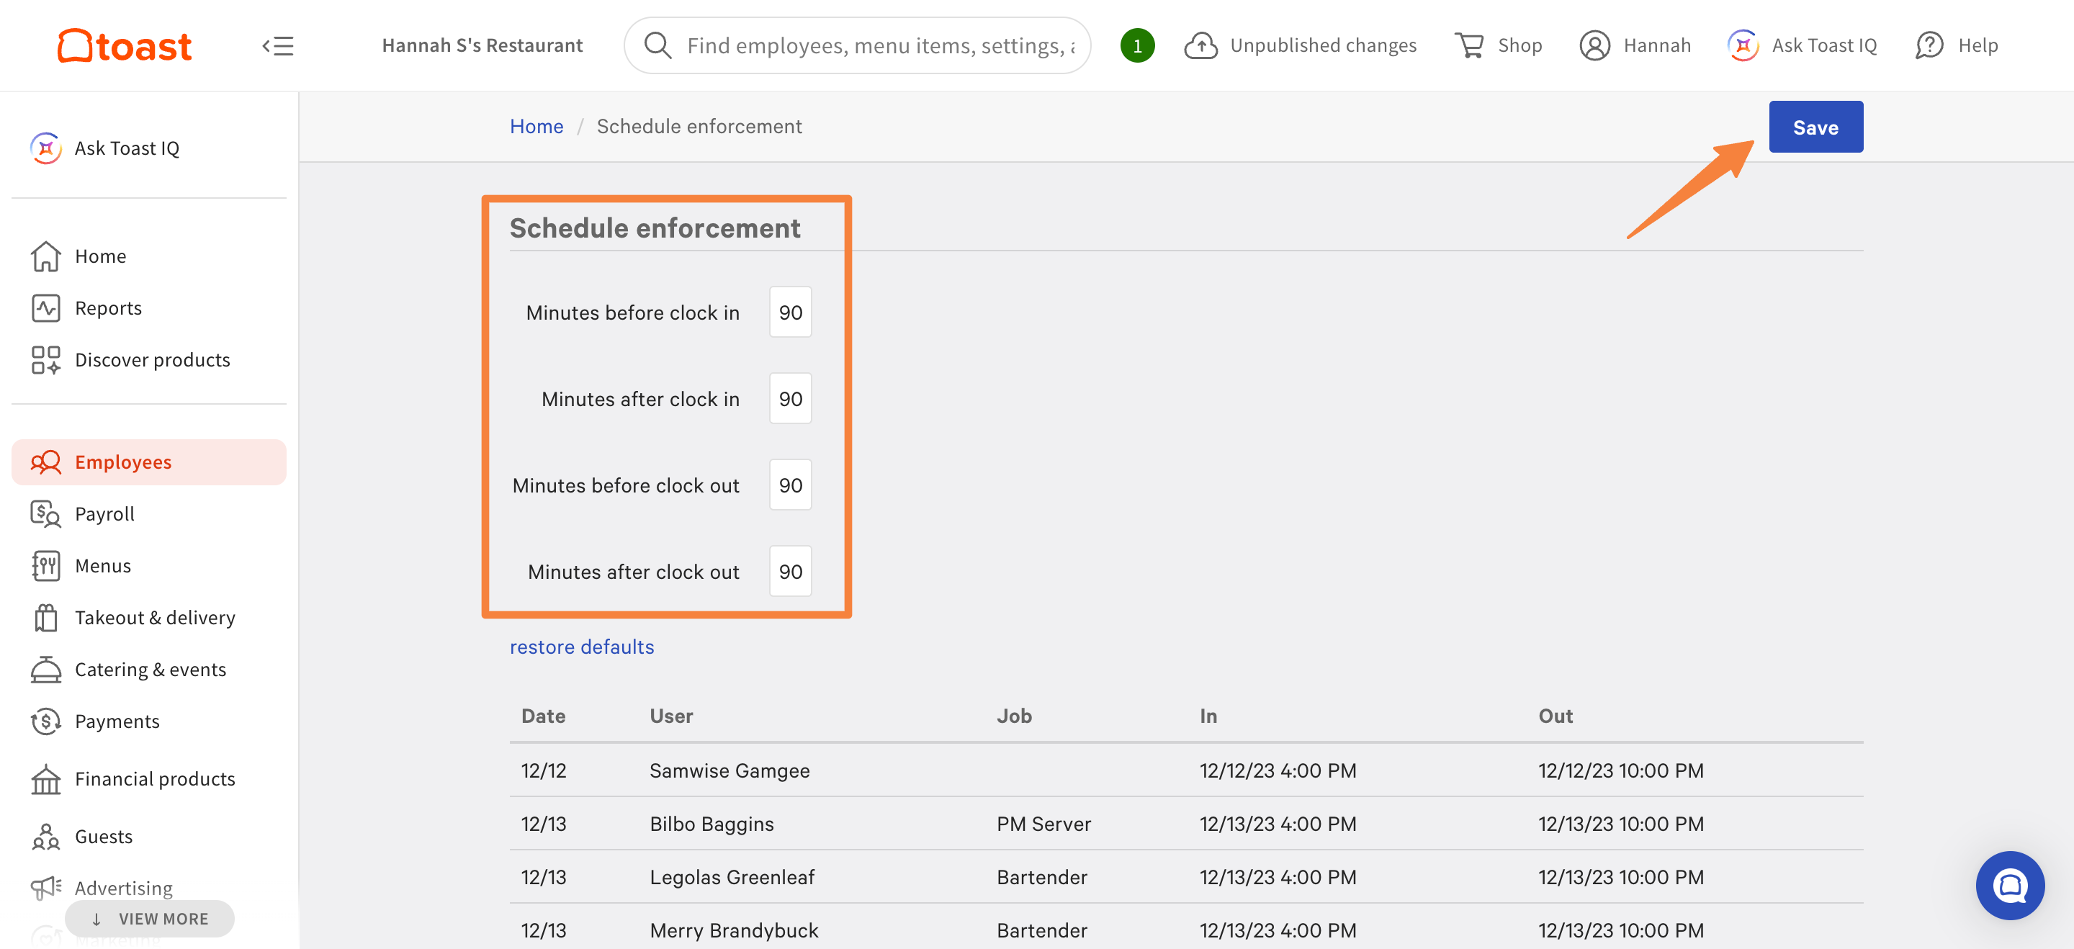The height and width of the screenshot is (949, 2074).
Task: Open the Shop cart icon
Action: point(1469,46)
